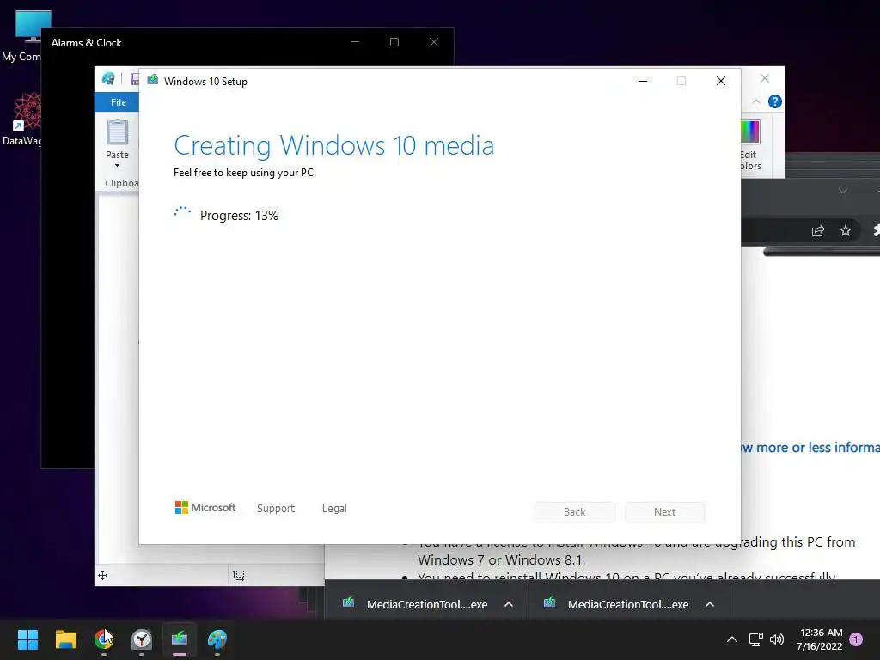Bookmark this page with the star icon
This screenshot has width=880, height=660.
846,230
